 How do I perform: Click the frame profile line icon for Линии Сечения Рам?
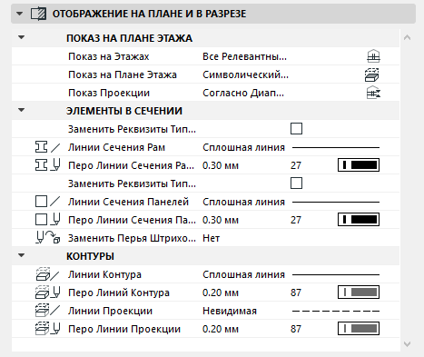tap(41, 147)
